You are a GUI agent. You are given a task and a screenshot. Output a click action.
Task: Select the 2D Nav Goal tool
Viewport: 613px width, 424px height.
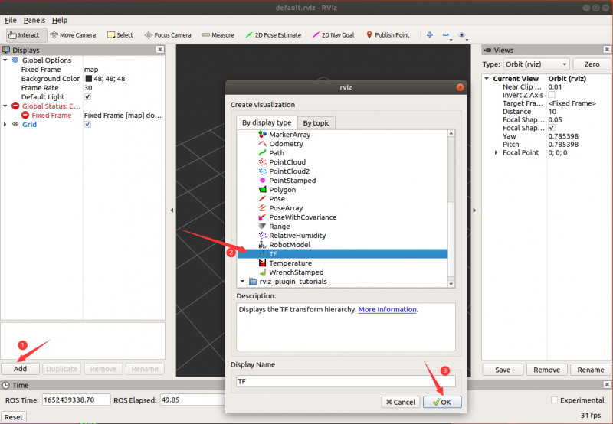click(x=333, y=35)
